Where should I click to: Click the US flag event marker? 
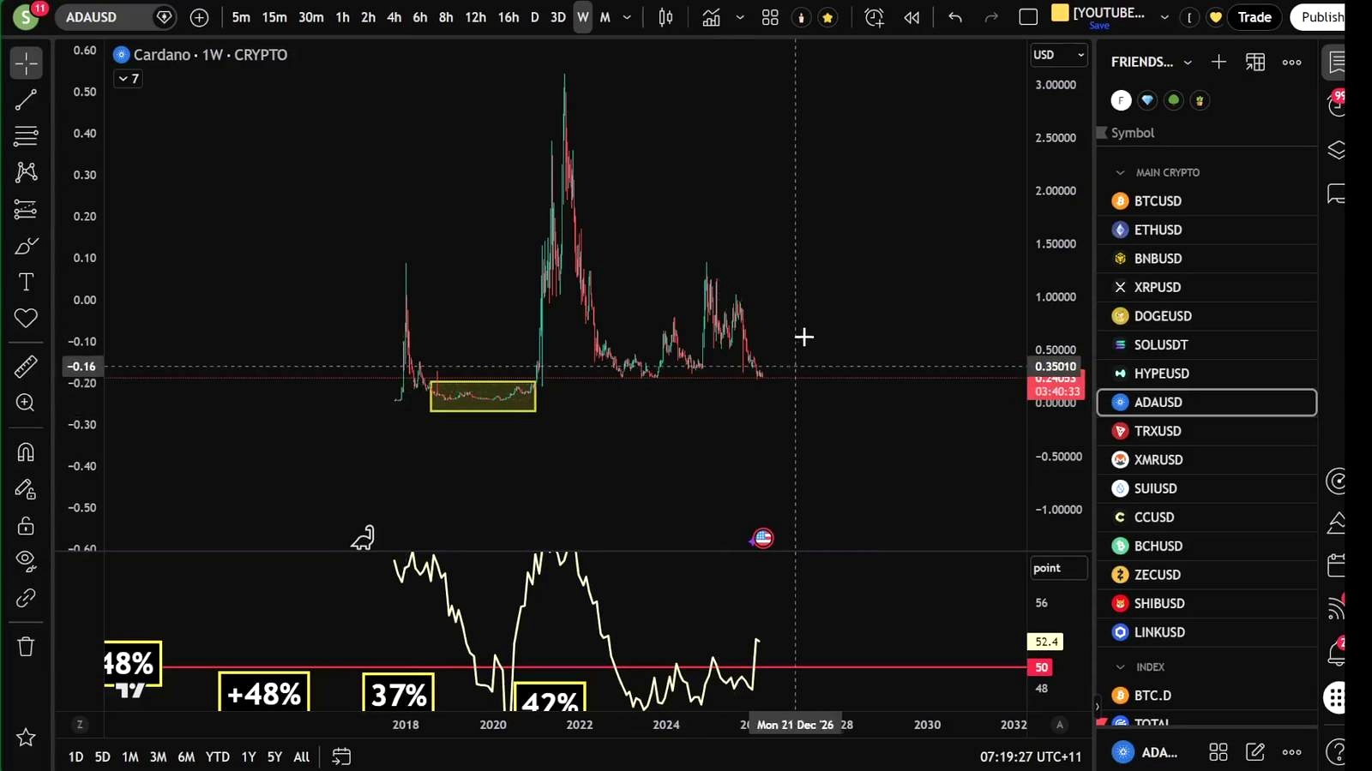(x=763, y=538)
